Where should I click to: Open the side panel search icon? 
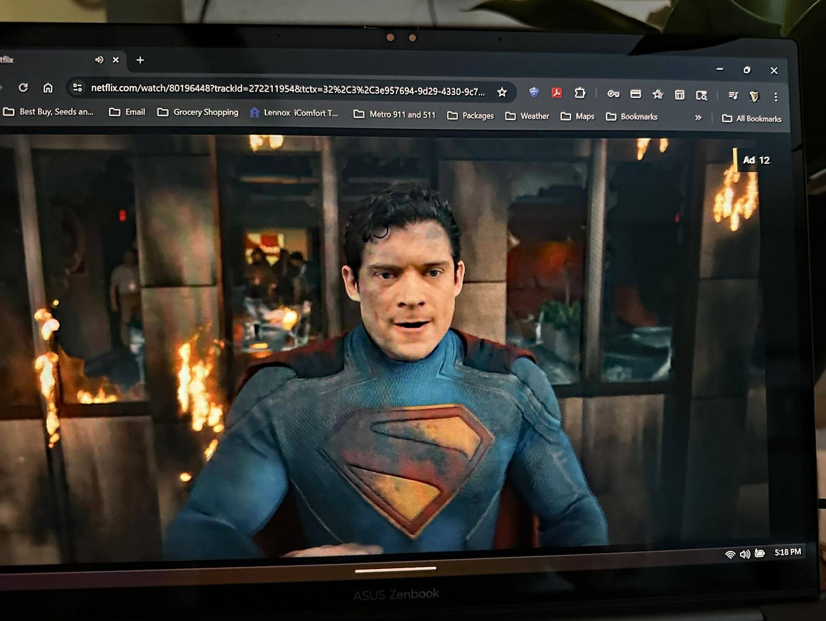[x=702, y=95]
